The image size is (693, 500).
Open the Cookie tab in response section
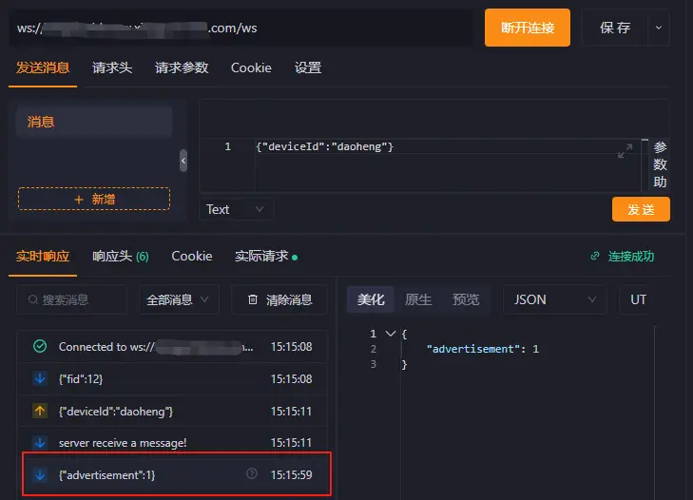click(192, 256)
